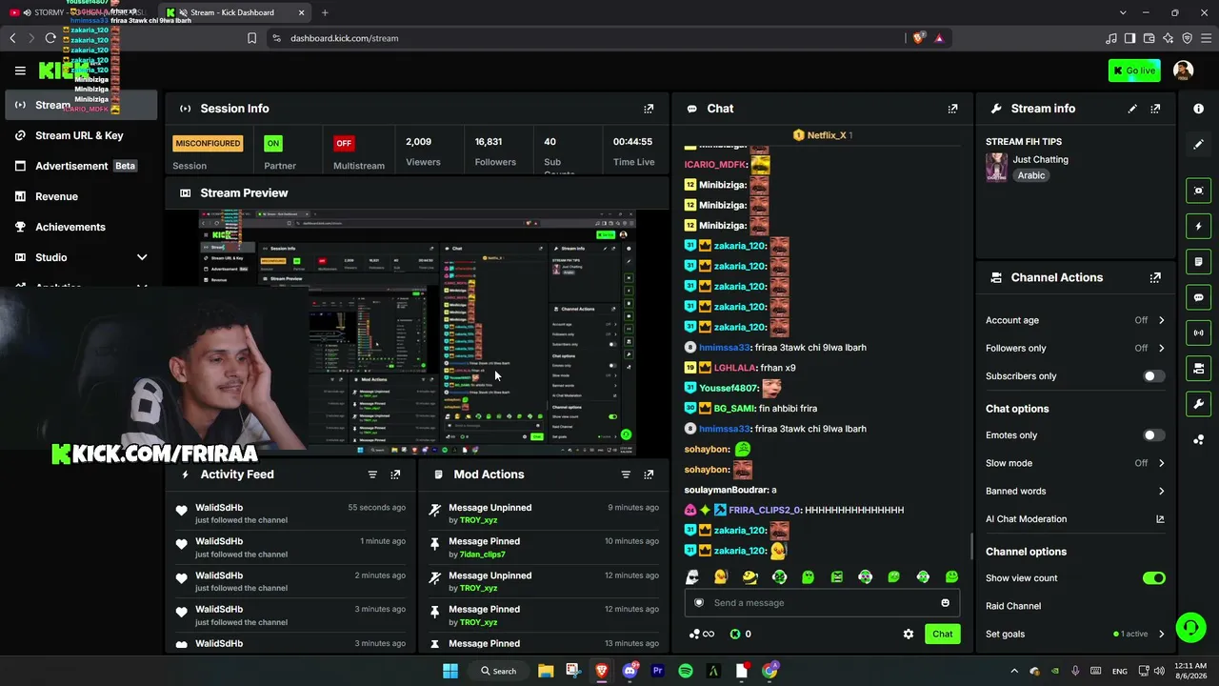Open Spotify from the taskbar

(686, 671)
